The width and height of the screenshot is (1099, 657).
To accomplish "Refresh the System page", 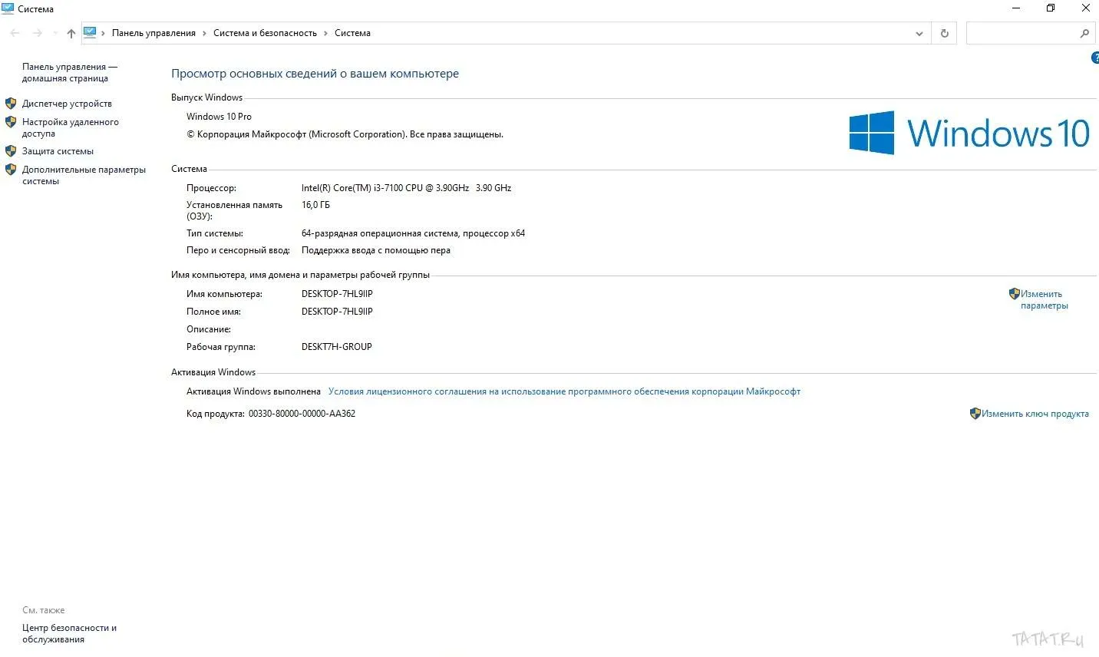I will (944, 33).
